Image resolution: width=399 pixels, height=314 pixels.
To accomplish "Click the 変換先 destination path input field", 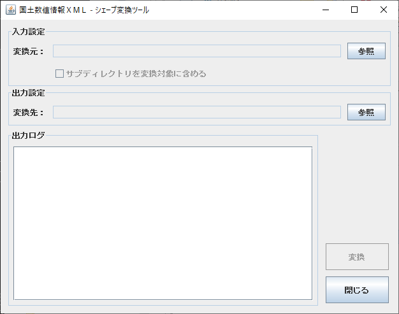I will pyautogui.click(x=196, y=112).
